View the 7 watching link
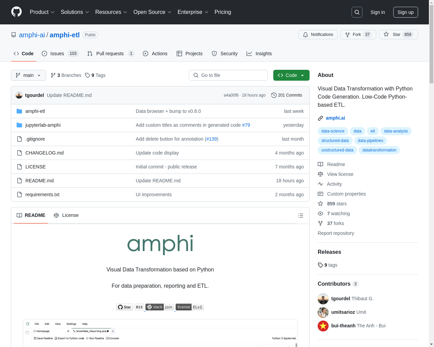The height and width of the screenshot is (347, 434). [334, 213]
